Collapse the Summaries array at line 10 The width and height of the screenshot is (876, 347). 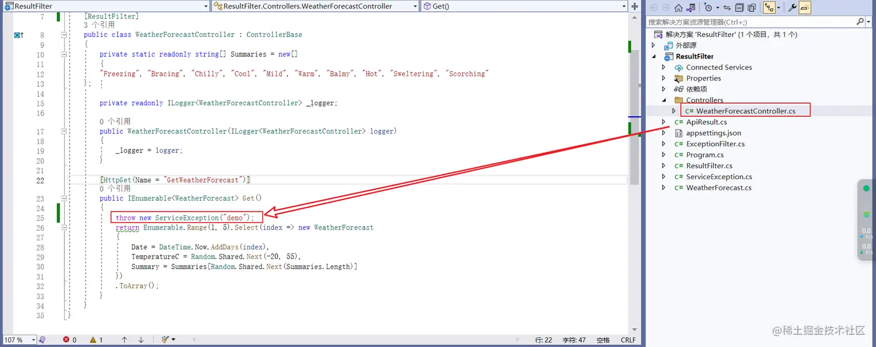point(64,54)
